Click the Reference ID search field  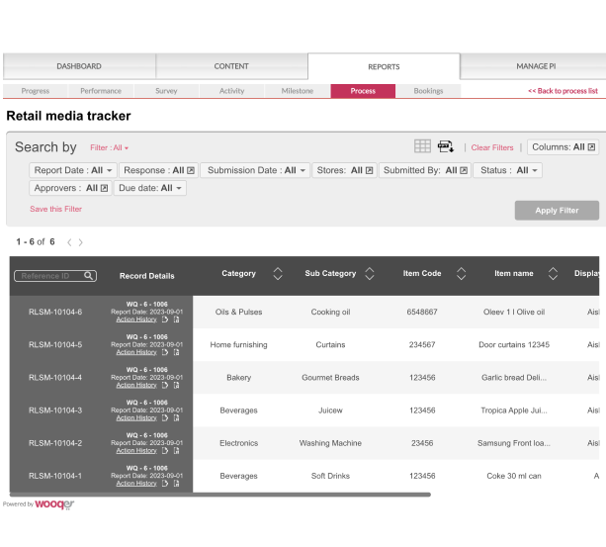coord(49,276)
